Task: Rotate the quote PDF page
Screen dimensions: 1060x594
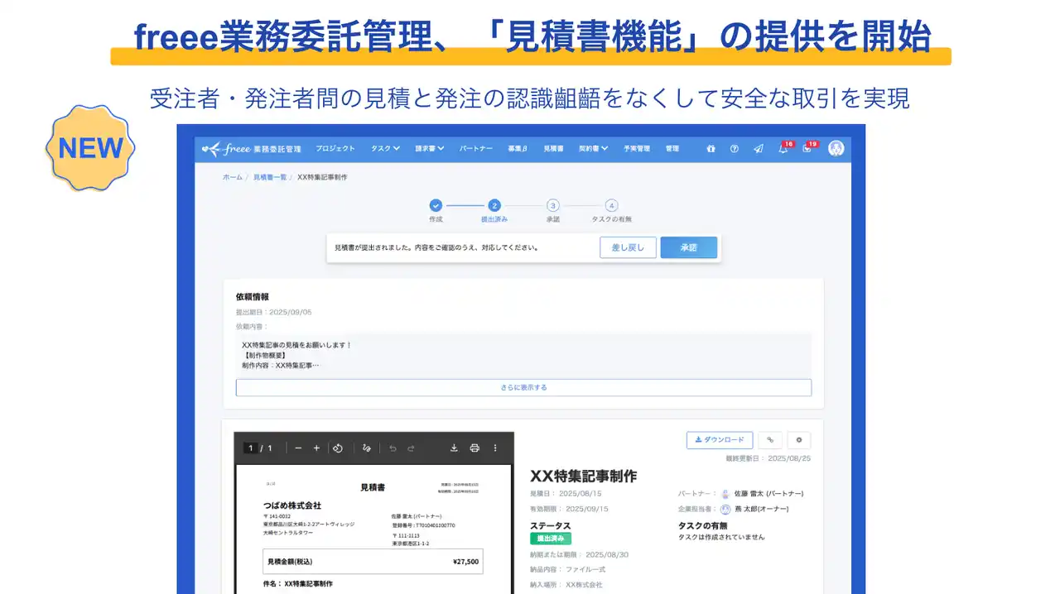Action: click(338, 448)
